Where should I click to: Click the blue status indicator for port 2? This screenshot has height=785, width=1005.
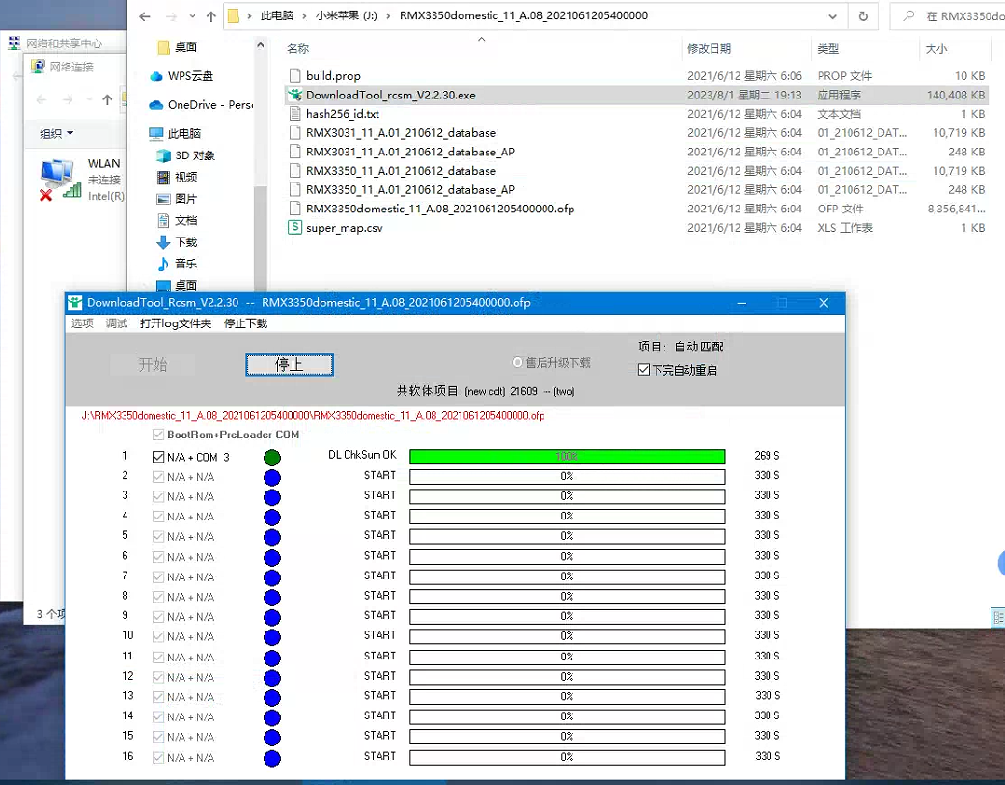click(272, 477)
